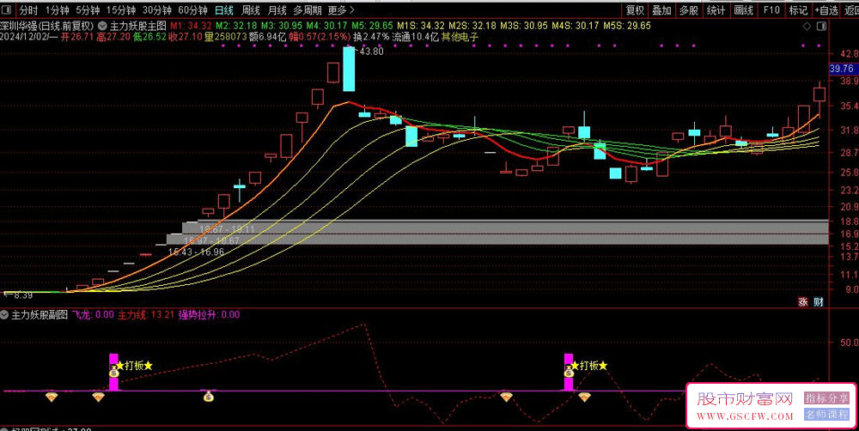
Task: Click the diamond gem left of first 打板 bar
Action: pyautogui.click(x=98, y=397)
